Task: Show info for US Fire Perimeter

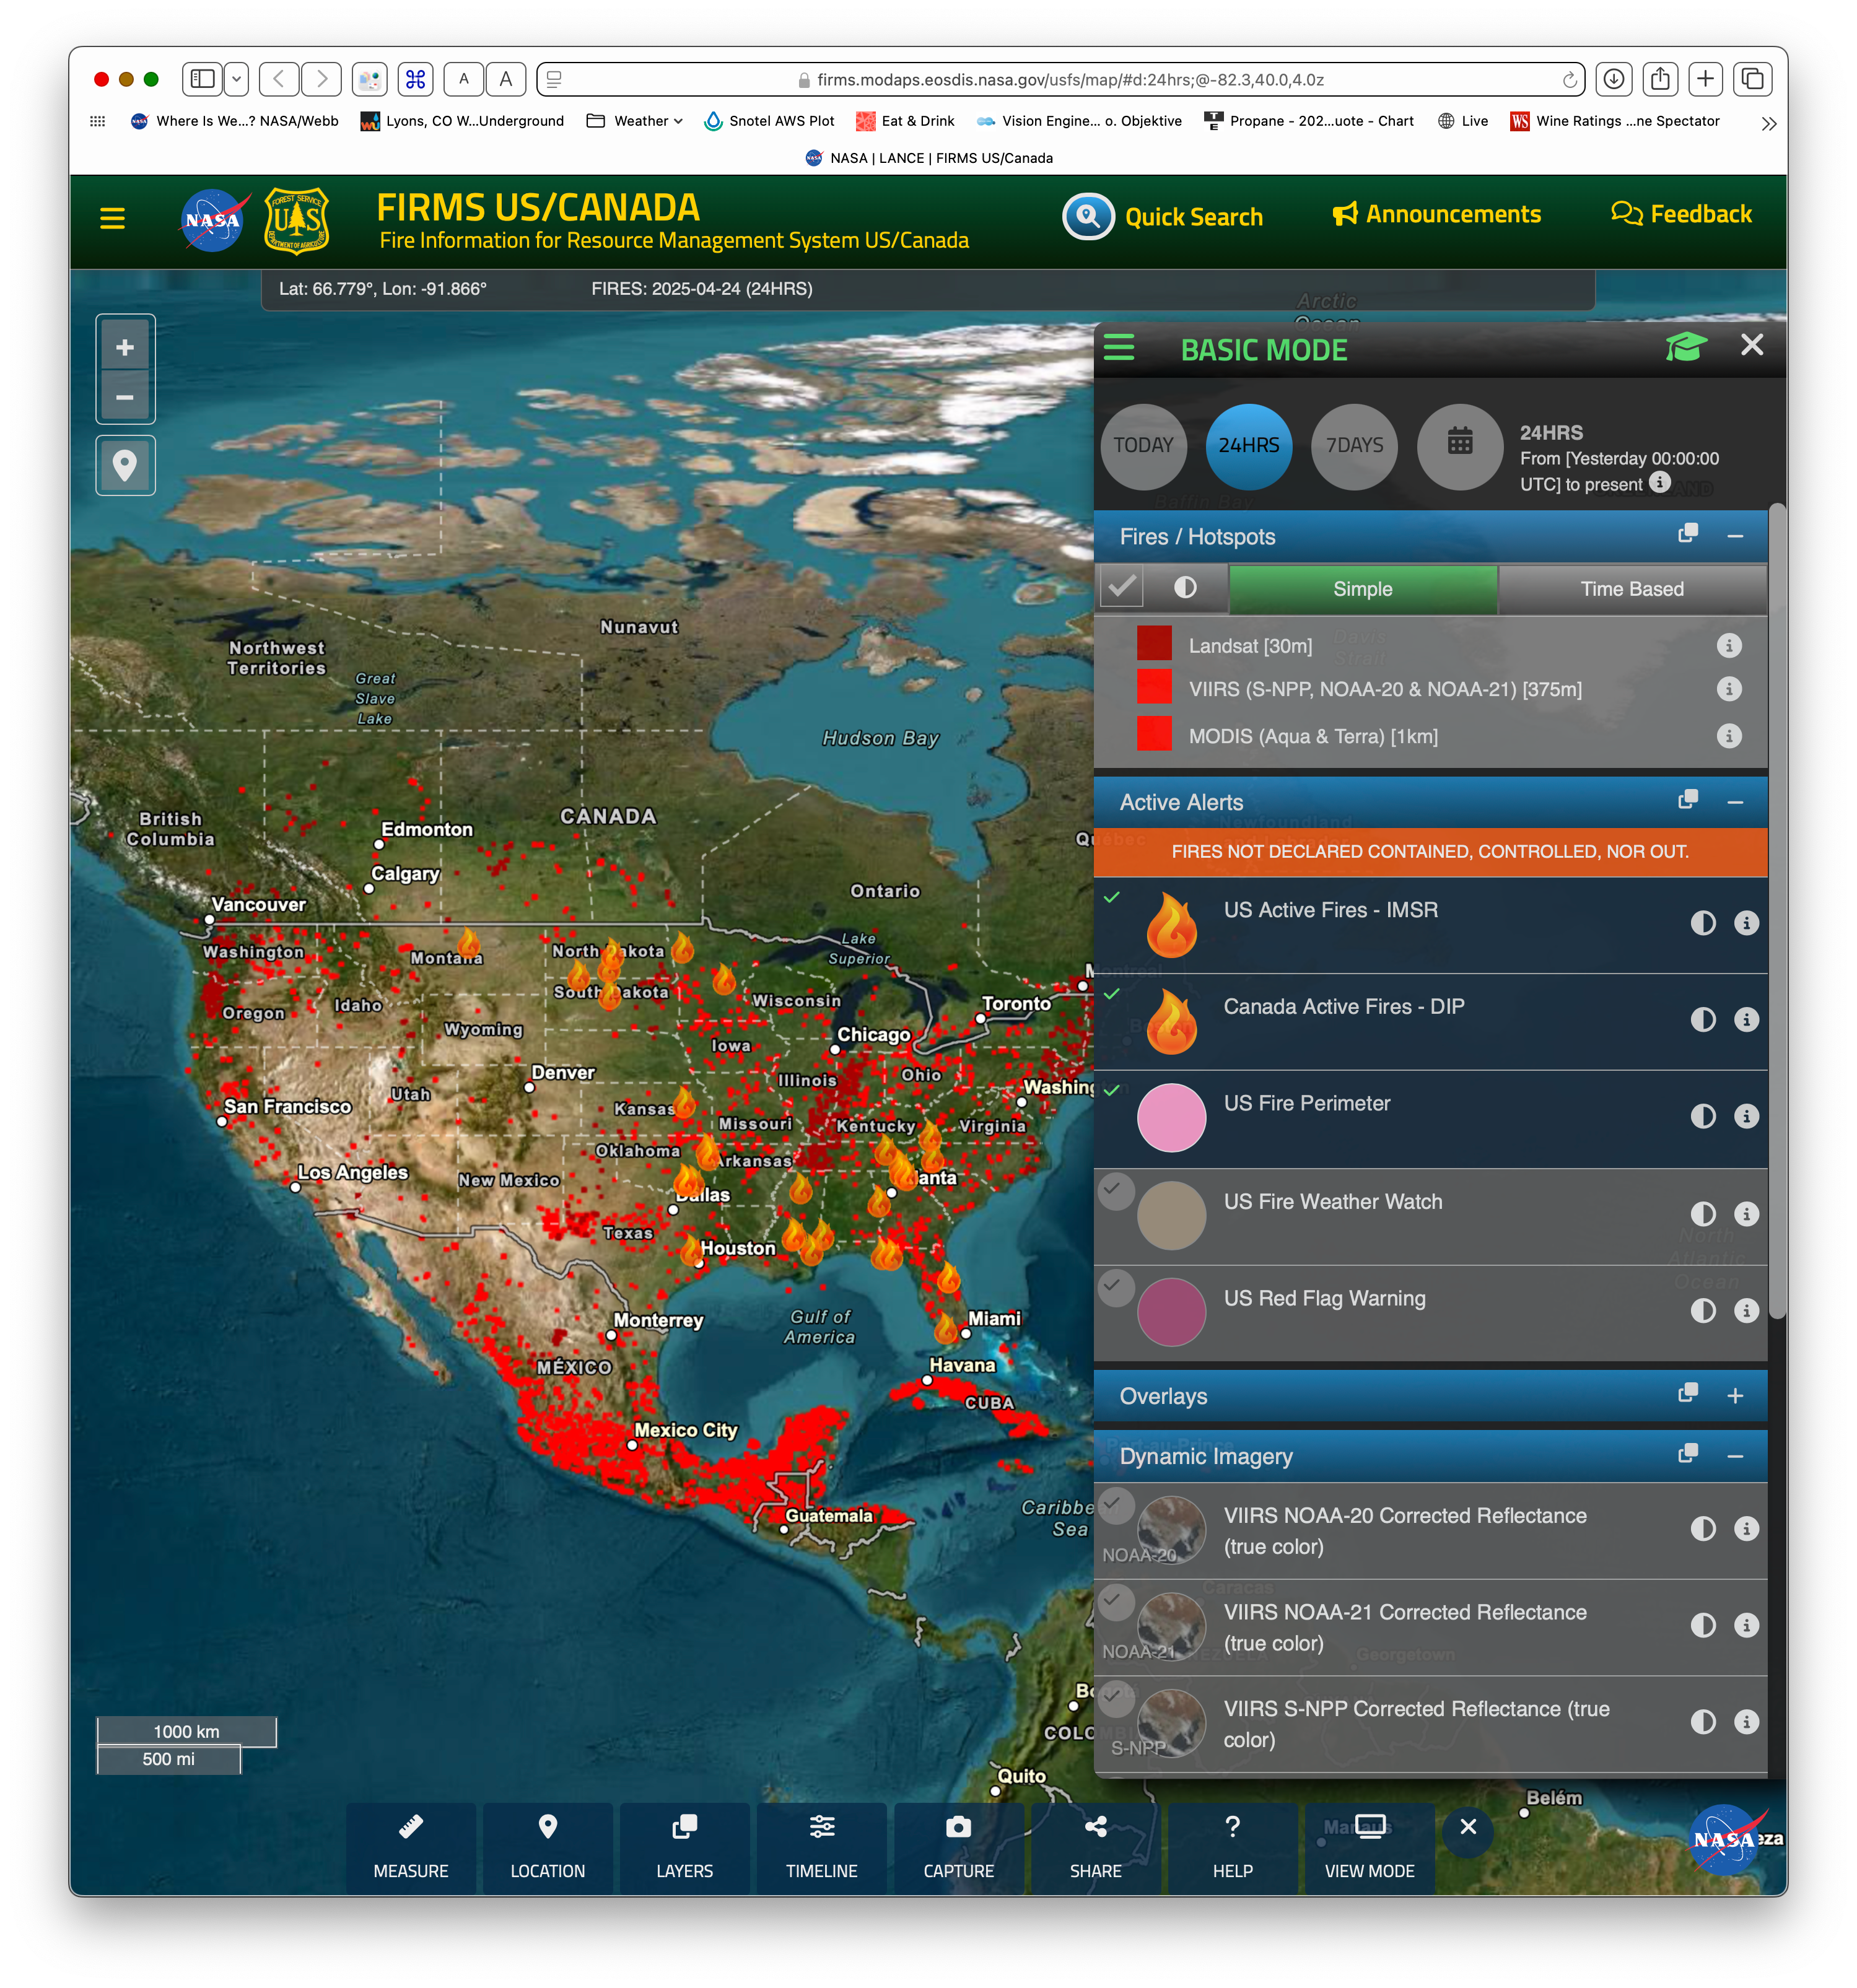Action: coord(1745,1116)
